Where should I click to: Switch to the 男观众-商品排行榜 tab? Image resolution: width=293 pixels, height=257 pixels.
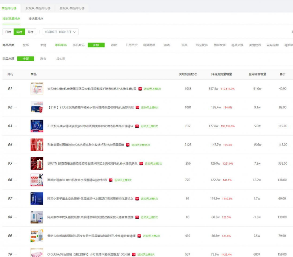tap(72, 8)
